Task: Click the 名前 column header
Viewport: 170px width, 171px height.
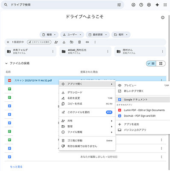Action: pos(8,72)
